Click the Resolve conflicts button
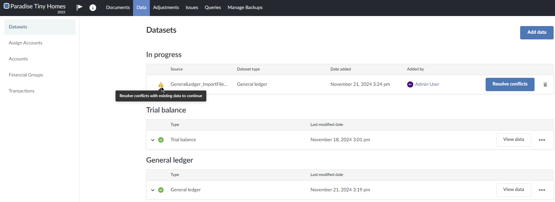Screen dimensions: 555x202 point(510,84)
